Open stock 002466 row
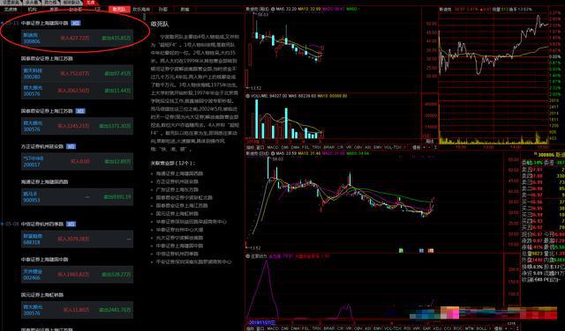The width and height of the screenshot is (565, 331). tap(77, 275)
